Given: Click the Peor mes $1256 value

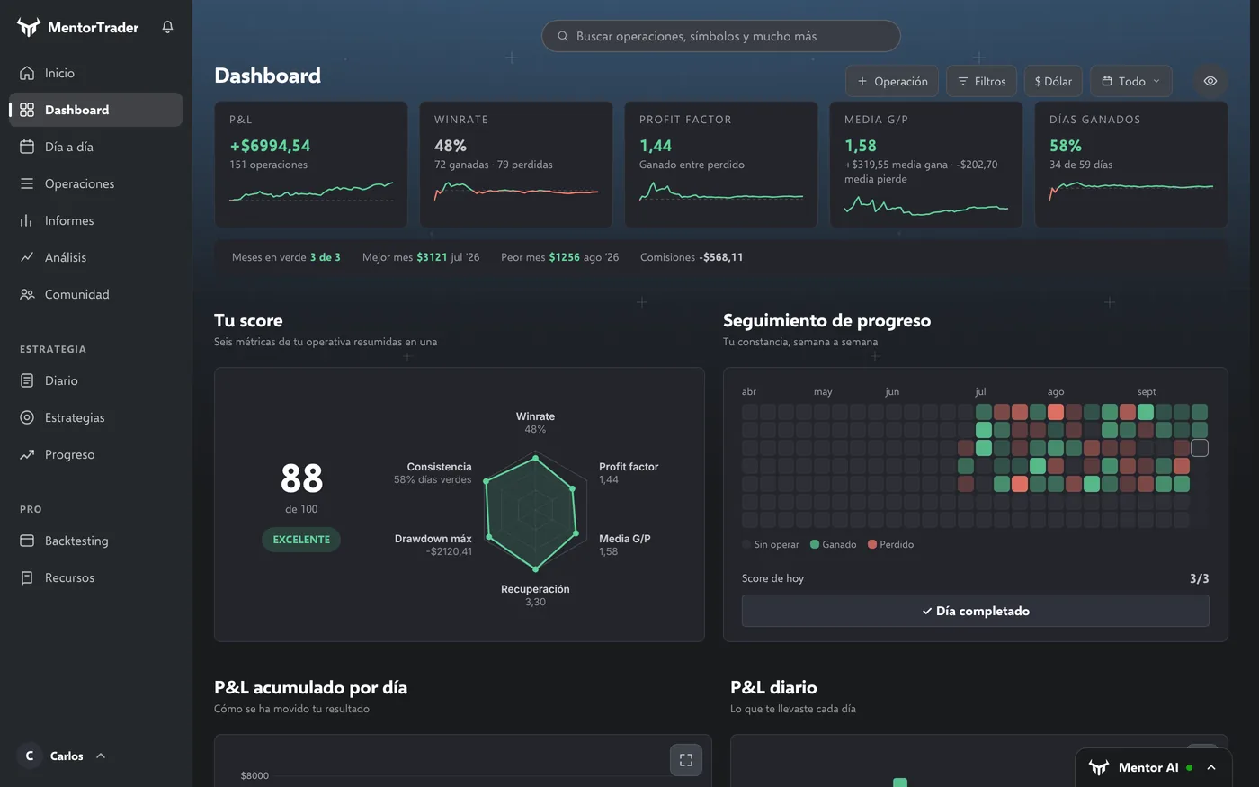Looking at the screenshot, I should tap(565, 257).
